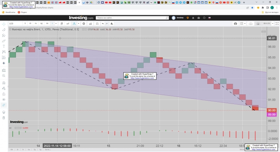Image resolution: width=280 pixels, height=152 pixels.
Task: Open the indicator templates icon
Action: click(x=97, y=24)
